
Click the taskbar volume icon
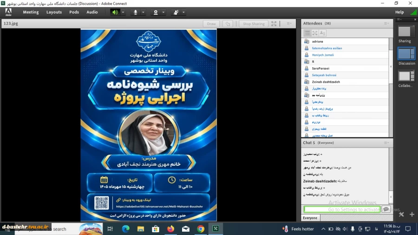coord(345,229)
